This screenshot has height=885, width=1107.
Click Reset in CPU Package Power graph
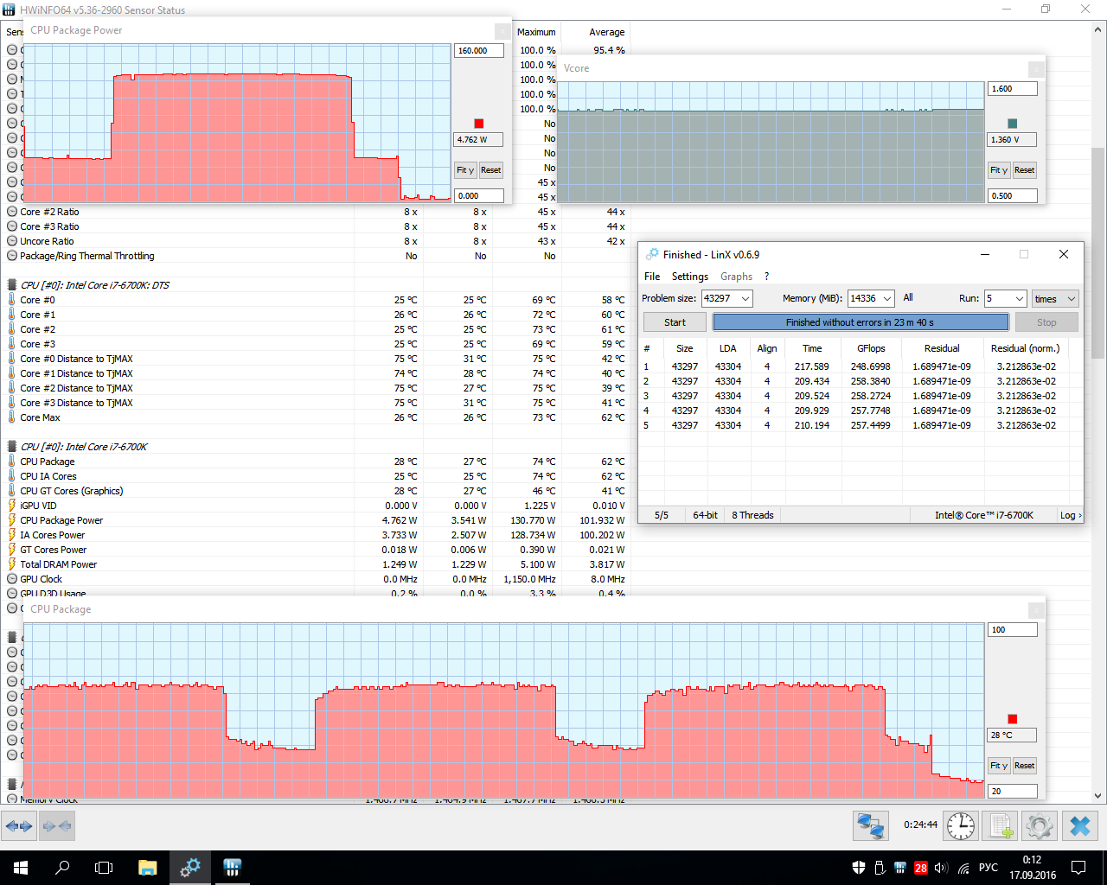491,170
